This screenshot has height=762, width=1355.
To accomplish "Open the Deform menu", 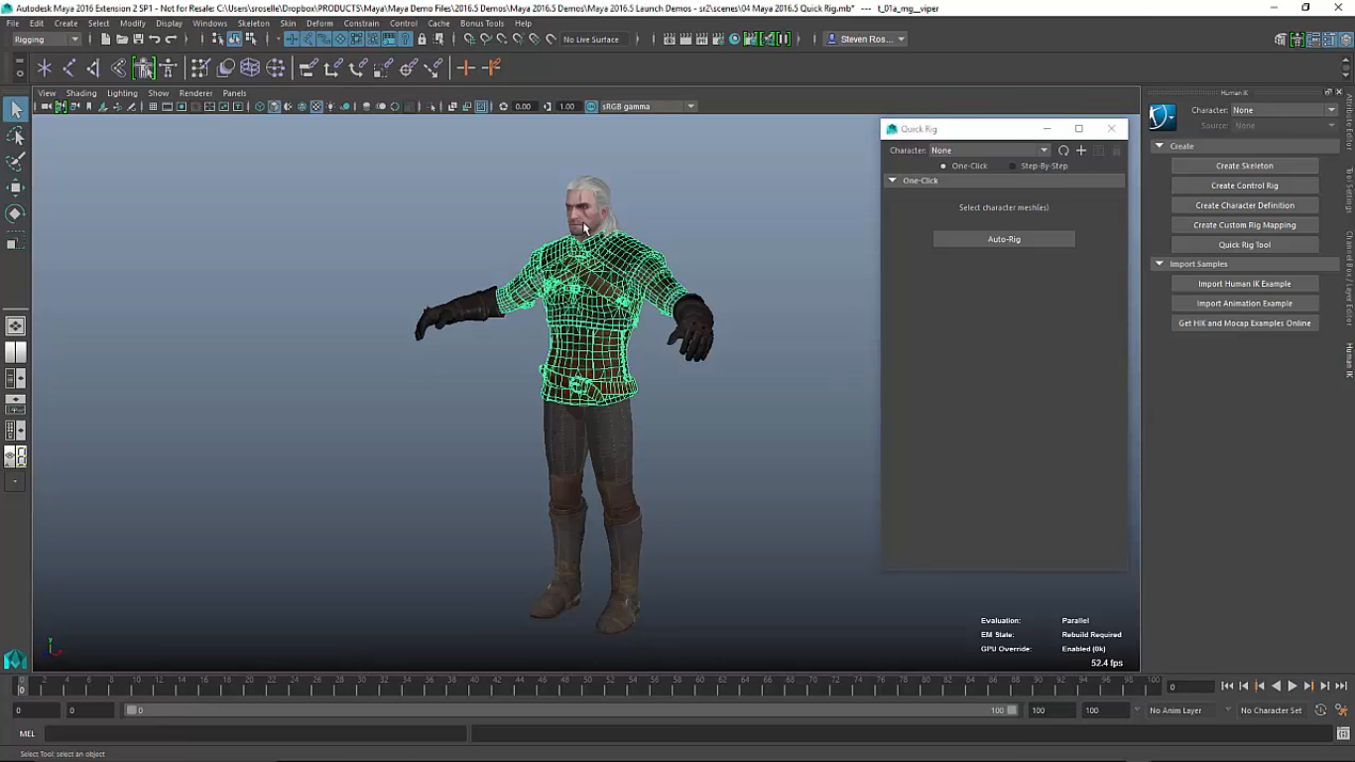I will (319, 23).
